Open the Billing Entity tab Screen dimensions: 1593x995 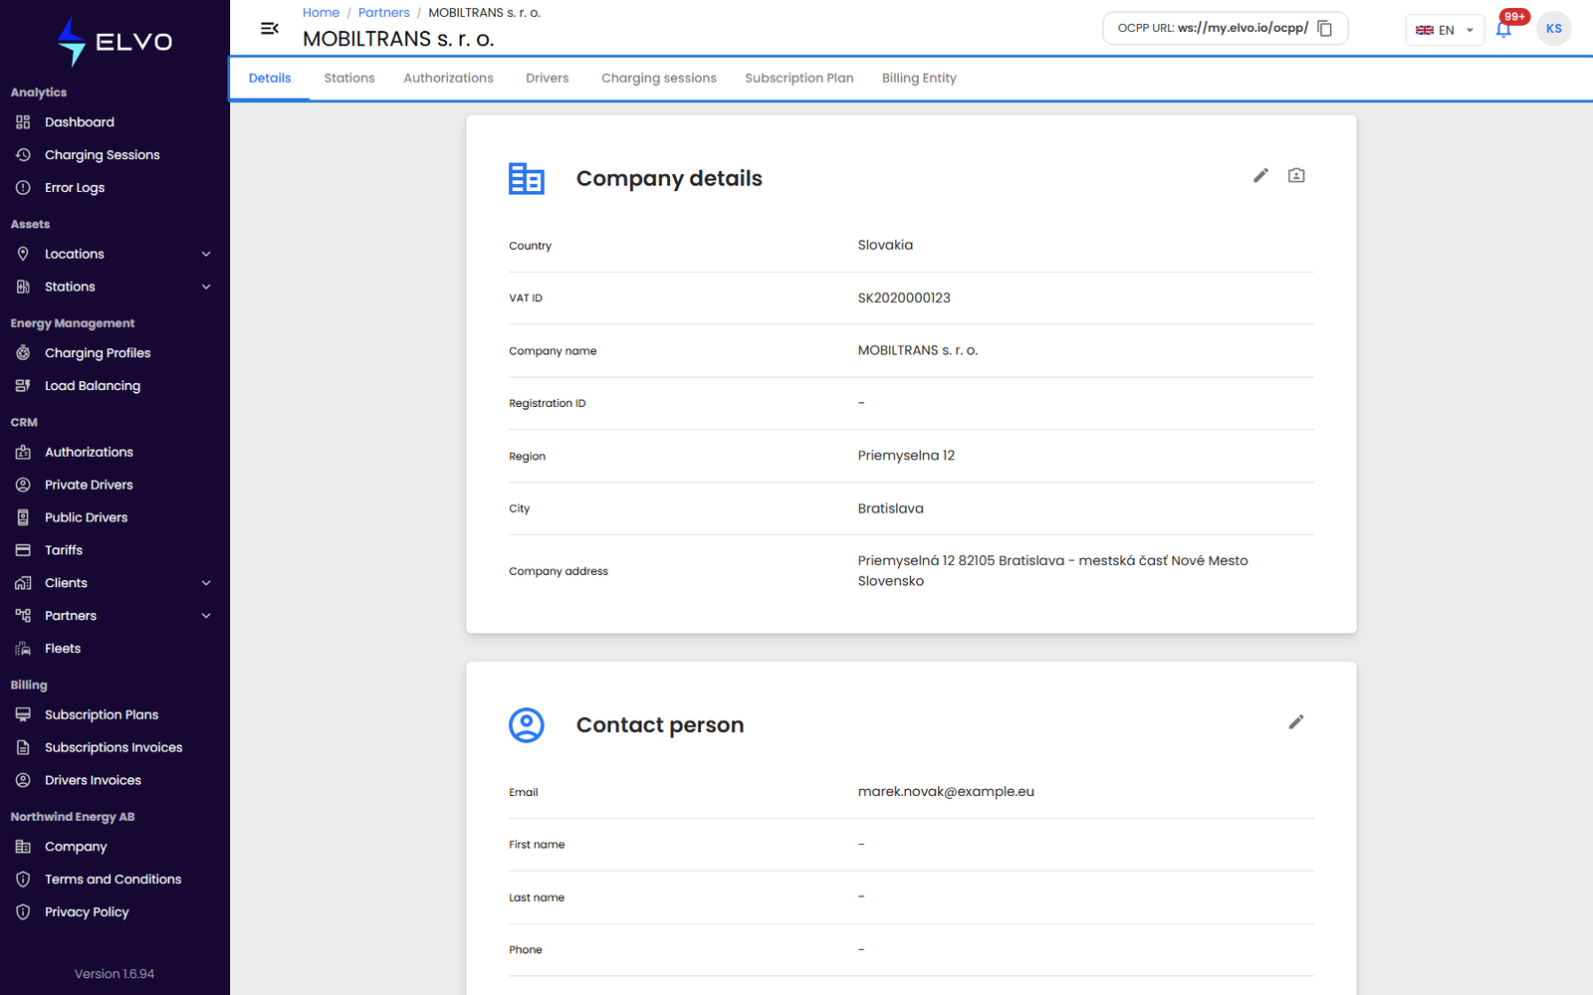(x=919, y=78)
